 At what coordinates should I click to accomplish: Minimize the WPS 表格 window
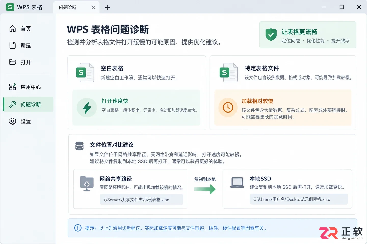click(x=324, y=7)
